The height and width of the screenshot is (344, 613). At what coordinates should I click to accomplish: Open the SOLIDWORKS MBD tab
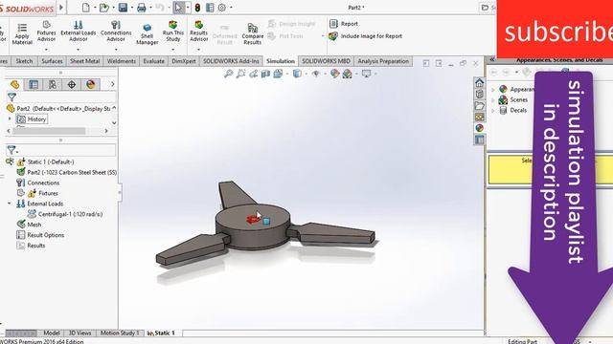[326, 61]
